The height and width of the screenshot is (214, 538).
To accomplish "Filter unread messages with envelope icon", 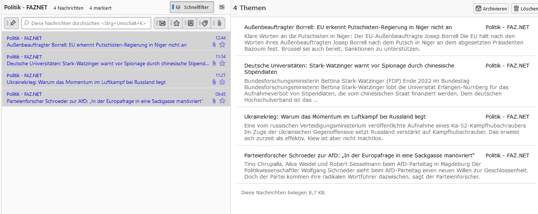I will coord(161,23).
